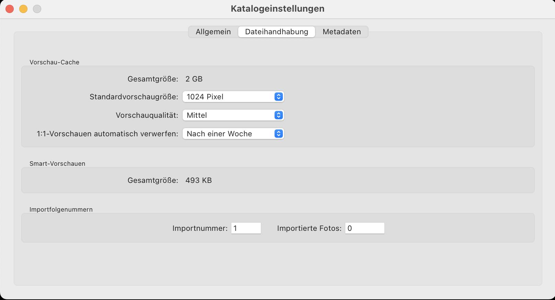Click the Standardvorschaugröße label

[x=134, y=97]
